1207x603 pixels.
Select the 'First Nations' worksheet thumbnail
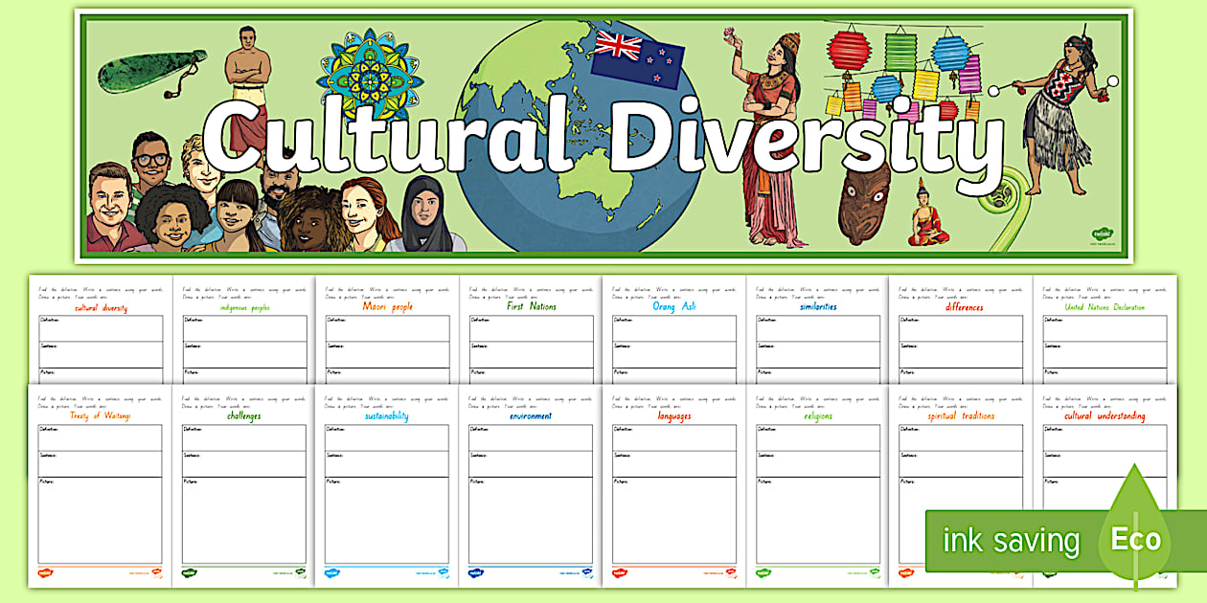tap(531, 330)
